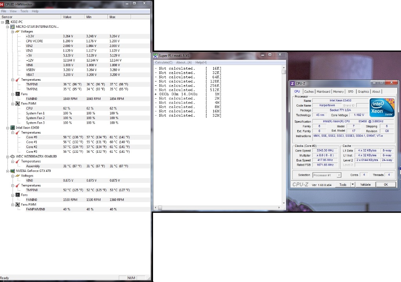The width and height of the screenshot is (401, 282).
Task: Click GTX 470 Temperatures thermometer icon
Action: coord(17,186)
